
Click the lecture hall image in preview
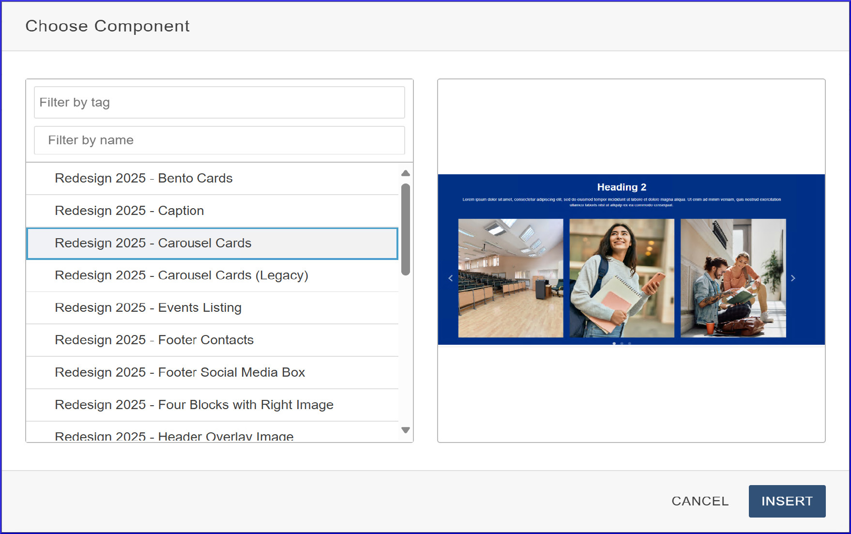[511, 278]
